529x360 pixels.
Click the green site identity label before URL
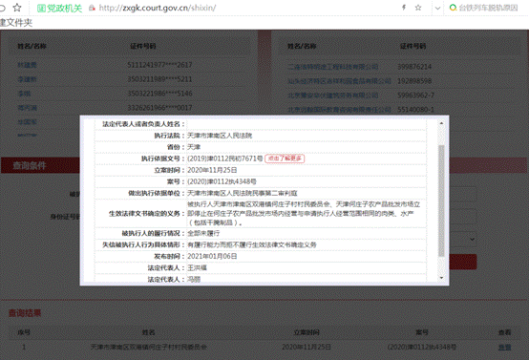coord(59,8)
